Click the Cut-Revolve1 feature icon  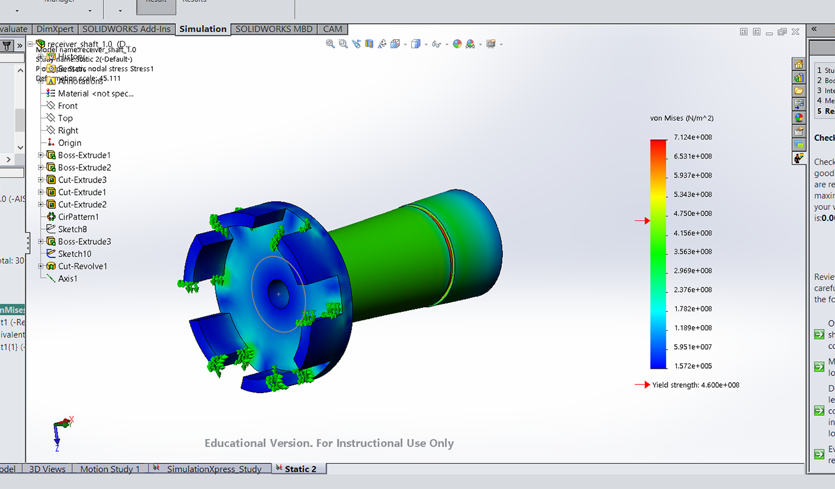pyautogui.click(x=51, y=266)
